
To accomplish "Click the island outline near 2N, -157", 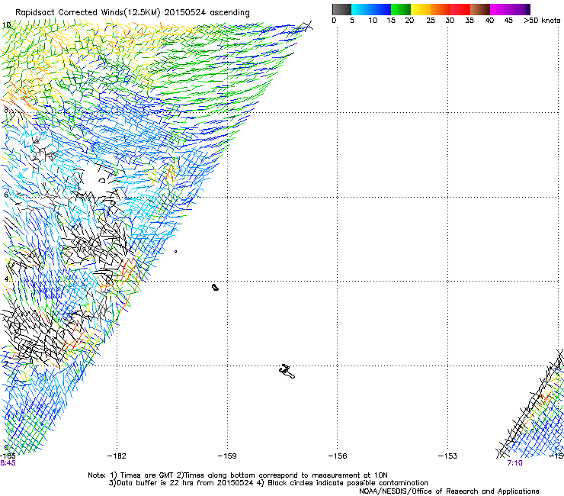I will pos(287,372).
